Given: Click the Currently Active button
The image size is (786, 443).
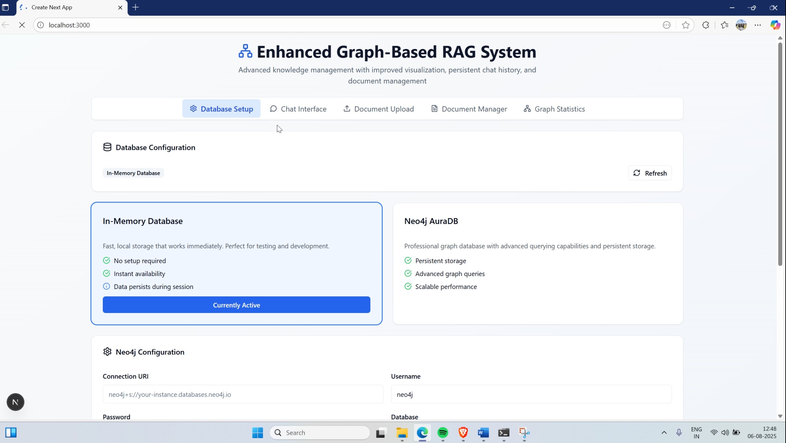Looking at the screenshot, I should click(236, 305).
